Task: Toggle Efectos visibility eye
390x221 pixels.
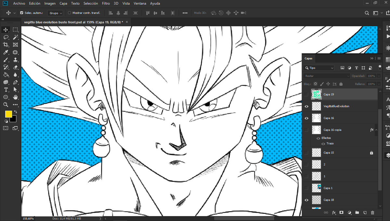Action: 318,138
